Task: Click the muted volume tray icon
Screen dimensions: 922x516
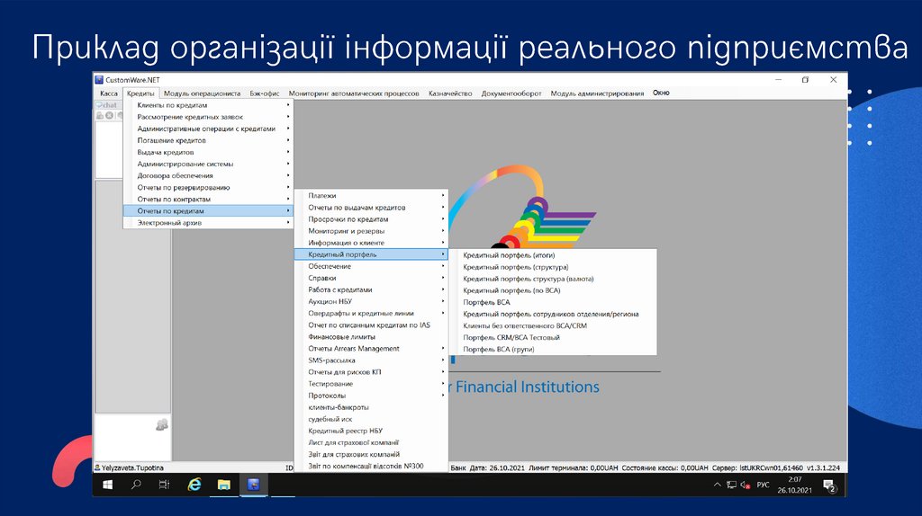Action: (745, 485)
